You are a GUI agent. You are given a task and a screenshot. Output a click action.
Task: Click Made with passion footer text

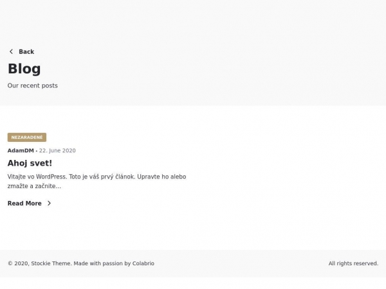pos(98,263)
